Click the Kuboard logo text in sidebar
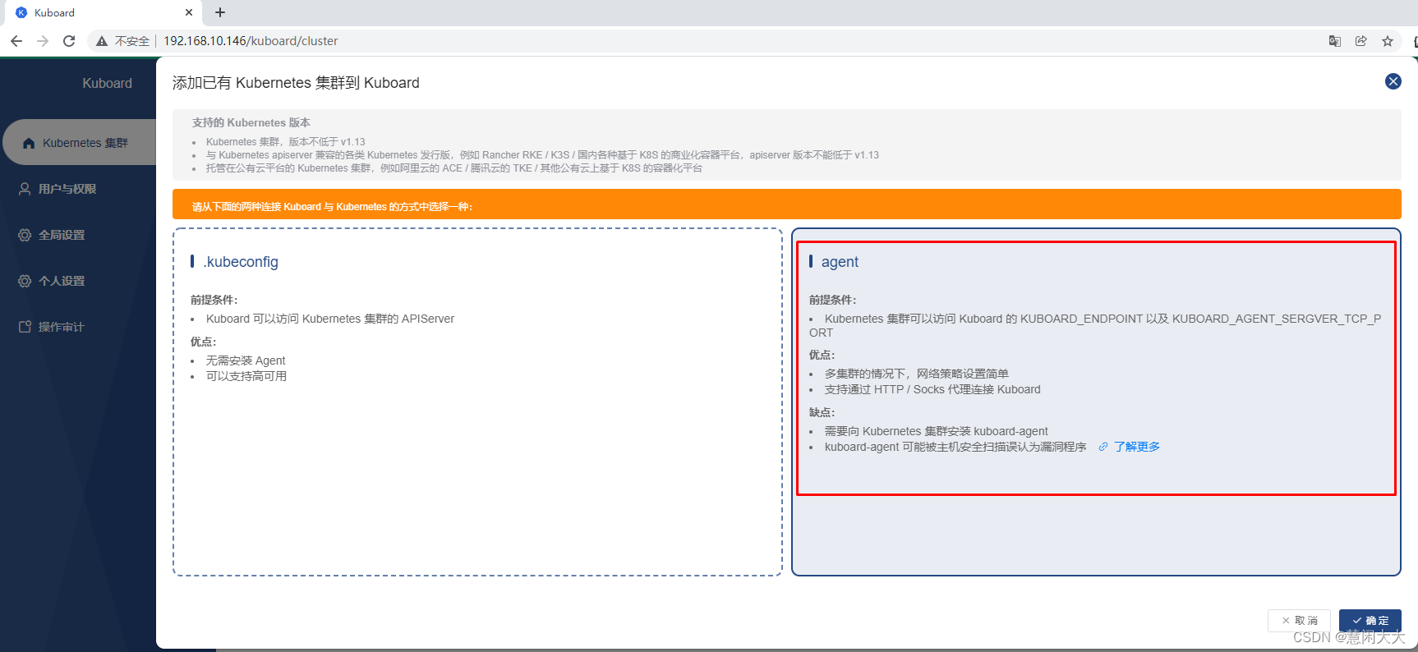This screenshot has height=652, width=1418. [107, 84]
